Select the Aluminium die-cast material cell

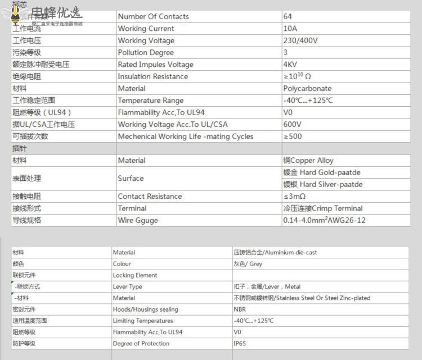pos(275,253)
